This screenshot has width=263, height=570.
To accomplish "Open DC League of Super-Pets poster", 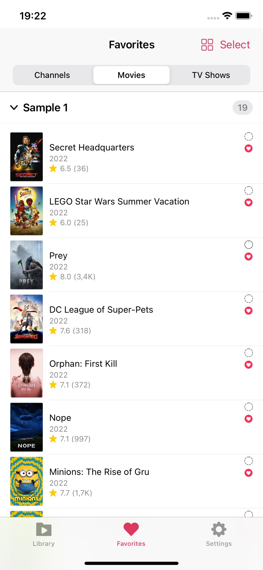I will coord(27,319).
